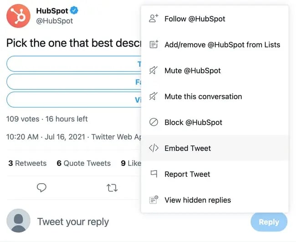
Task: Select the third poll option
Action: (x=74, y=99)
